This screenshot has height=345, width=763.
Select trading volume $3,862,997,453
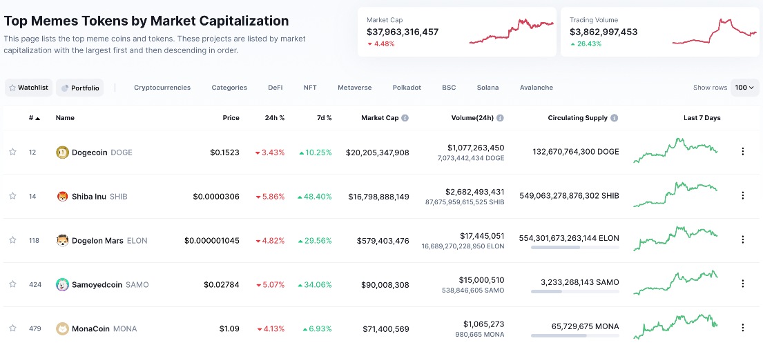coord(603,32)
